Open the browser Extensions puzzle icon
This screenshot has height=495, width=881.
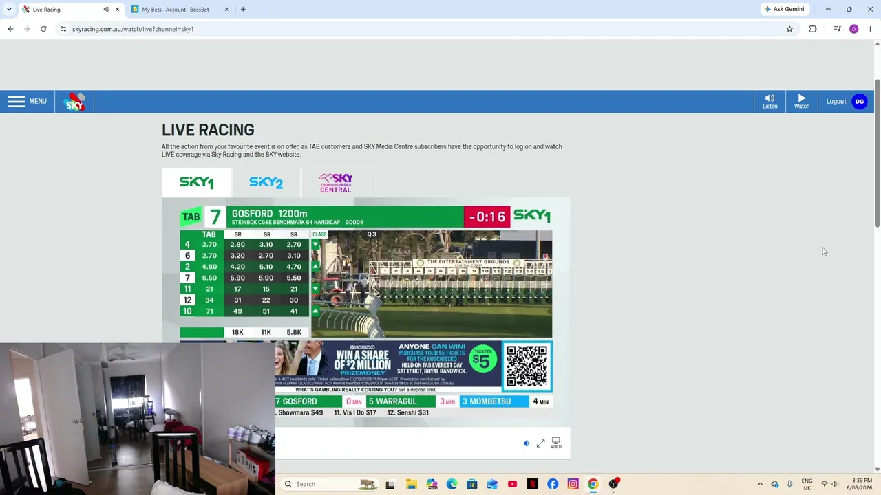tap(813, 29)
